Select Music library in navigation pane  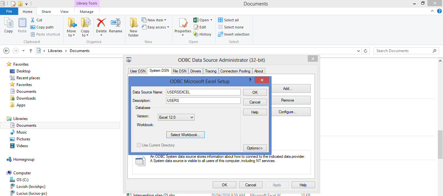pyautogui.click(x=22, y=132)
